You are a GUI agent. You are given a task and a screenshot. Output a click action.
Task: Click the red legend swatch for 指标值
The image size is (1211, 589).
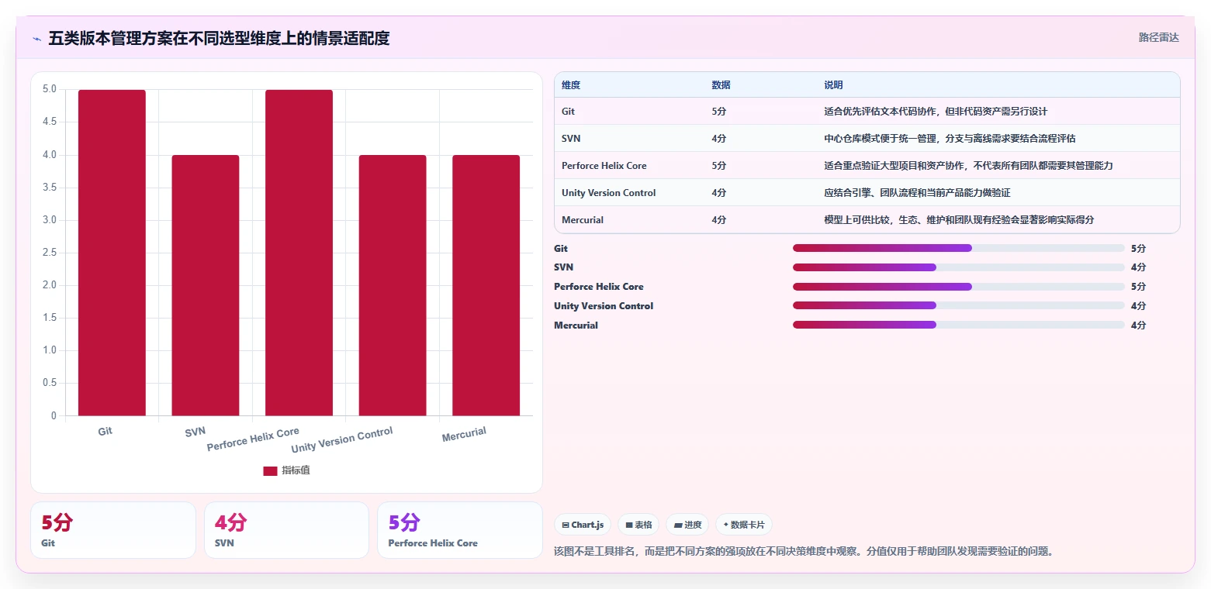tap(270, 471)
